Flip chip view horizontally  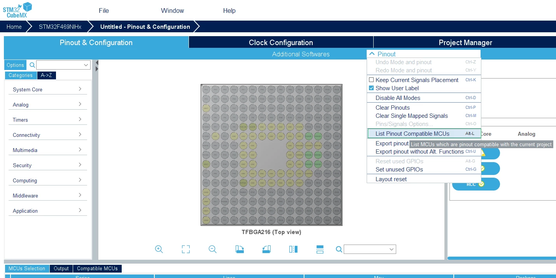pyautogui.click(x=293, y=249)
